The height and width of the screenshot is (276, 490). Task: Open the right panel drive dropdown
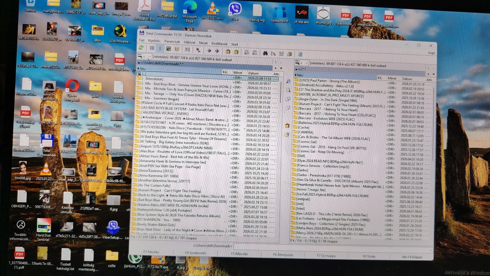[x=306, y=63]
